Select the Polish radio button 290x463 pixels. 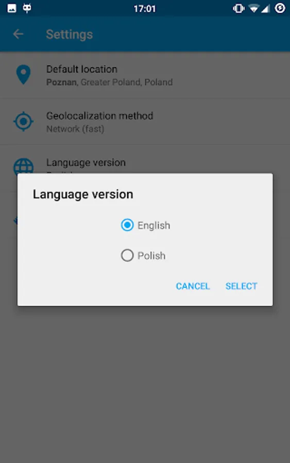tap(127, 255)
